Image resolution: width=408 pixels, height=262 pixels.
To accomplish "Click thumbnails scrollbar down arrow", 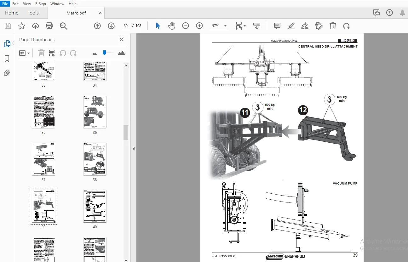I will [126, 260].
